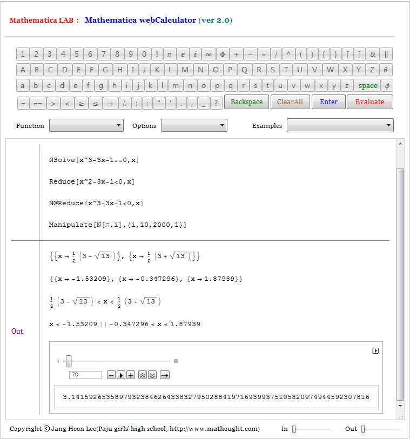
Task: Insert the replace-all /. key
Action: (x=125, y=104)
